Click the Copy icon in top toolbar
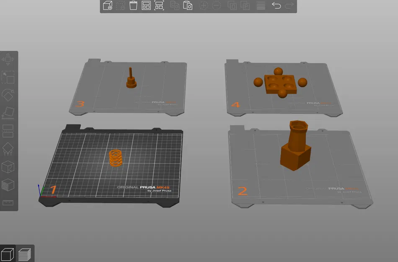 pos(175,5)
